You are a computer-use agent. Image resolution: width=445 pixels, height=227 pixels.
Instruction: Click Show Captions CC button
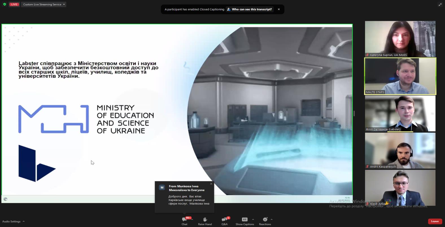(245, 221)
